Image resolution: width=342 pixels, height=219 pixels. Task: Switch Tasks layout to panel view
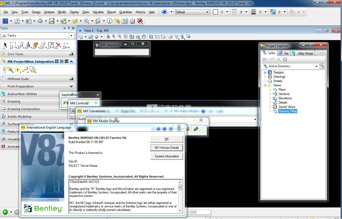click(66, 61)
